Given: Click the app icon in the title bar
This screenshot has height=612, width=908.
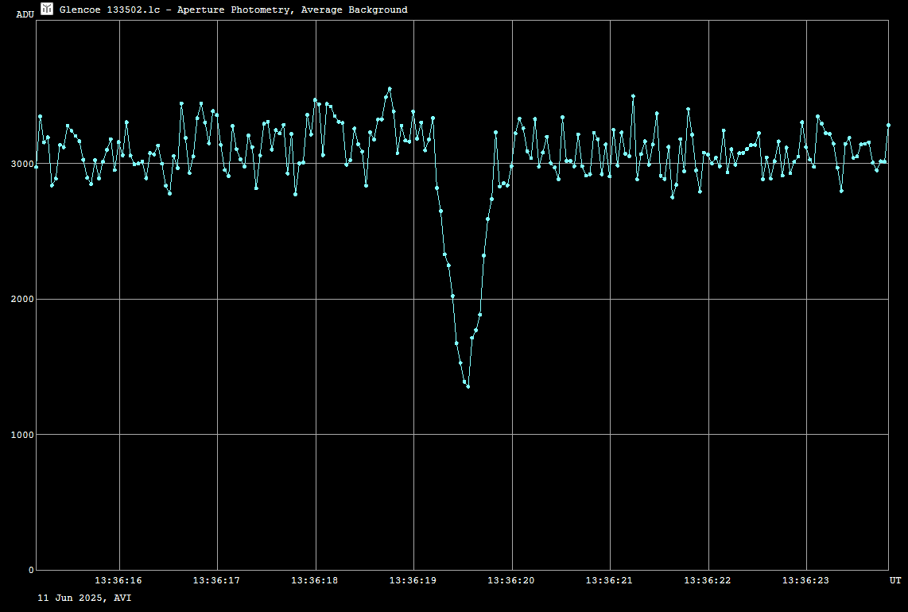Looking at the screenshot, I should click(x=47, y=9).
